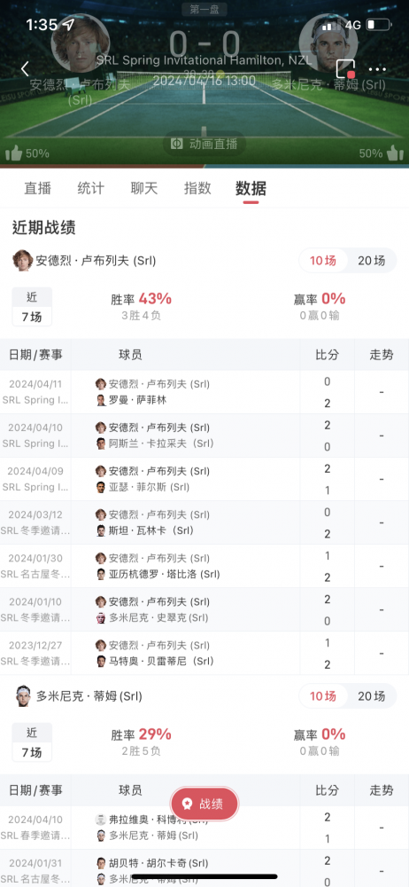Tap the 2024/01/31 date in Thiem's table
The width and height of the screenshot is (409, 887).
click(x=35, y=863)
